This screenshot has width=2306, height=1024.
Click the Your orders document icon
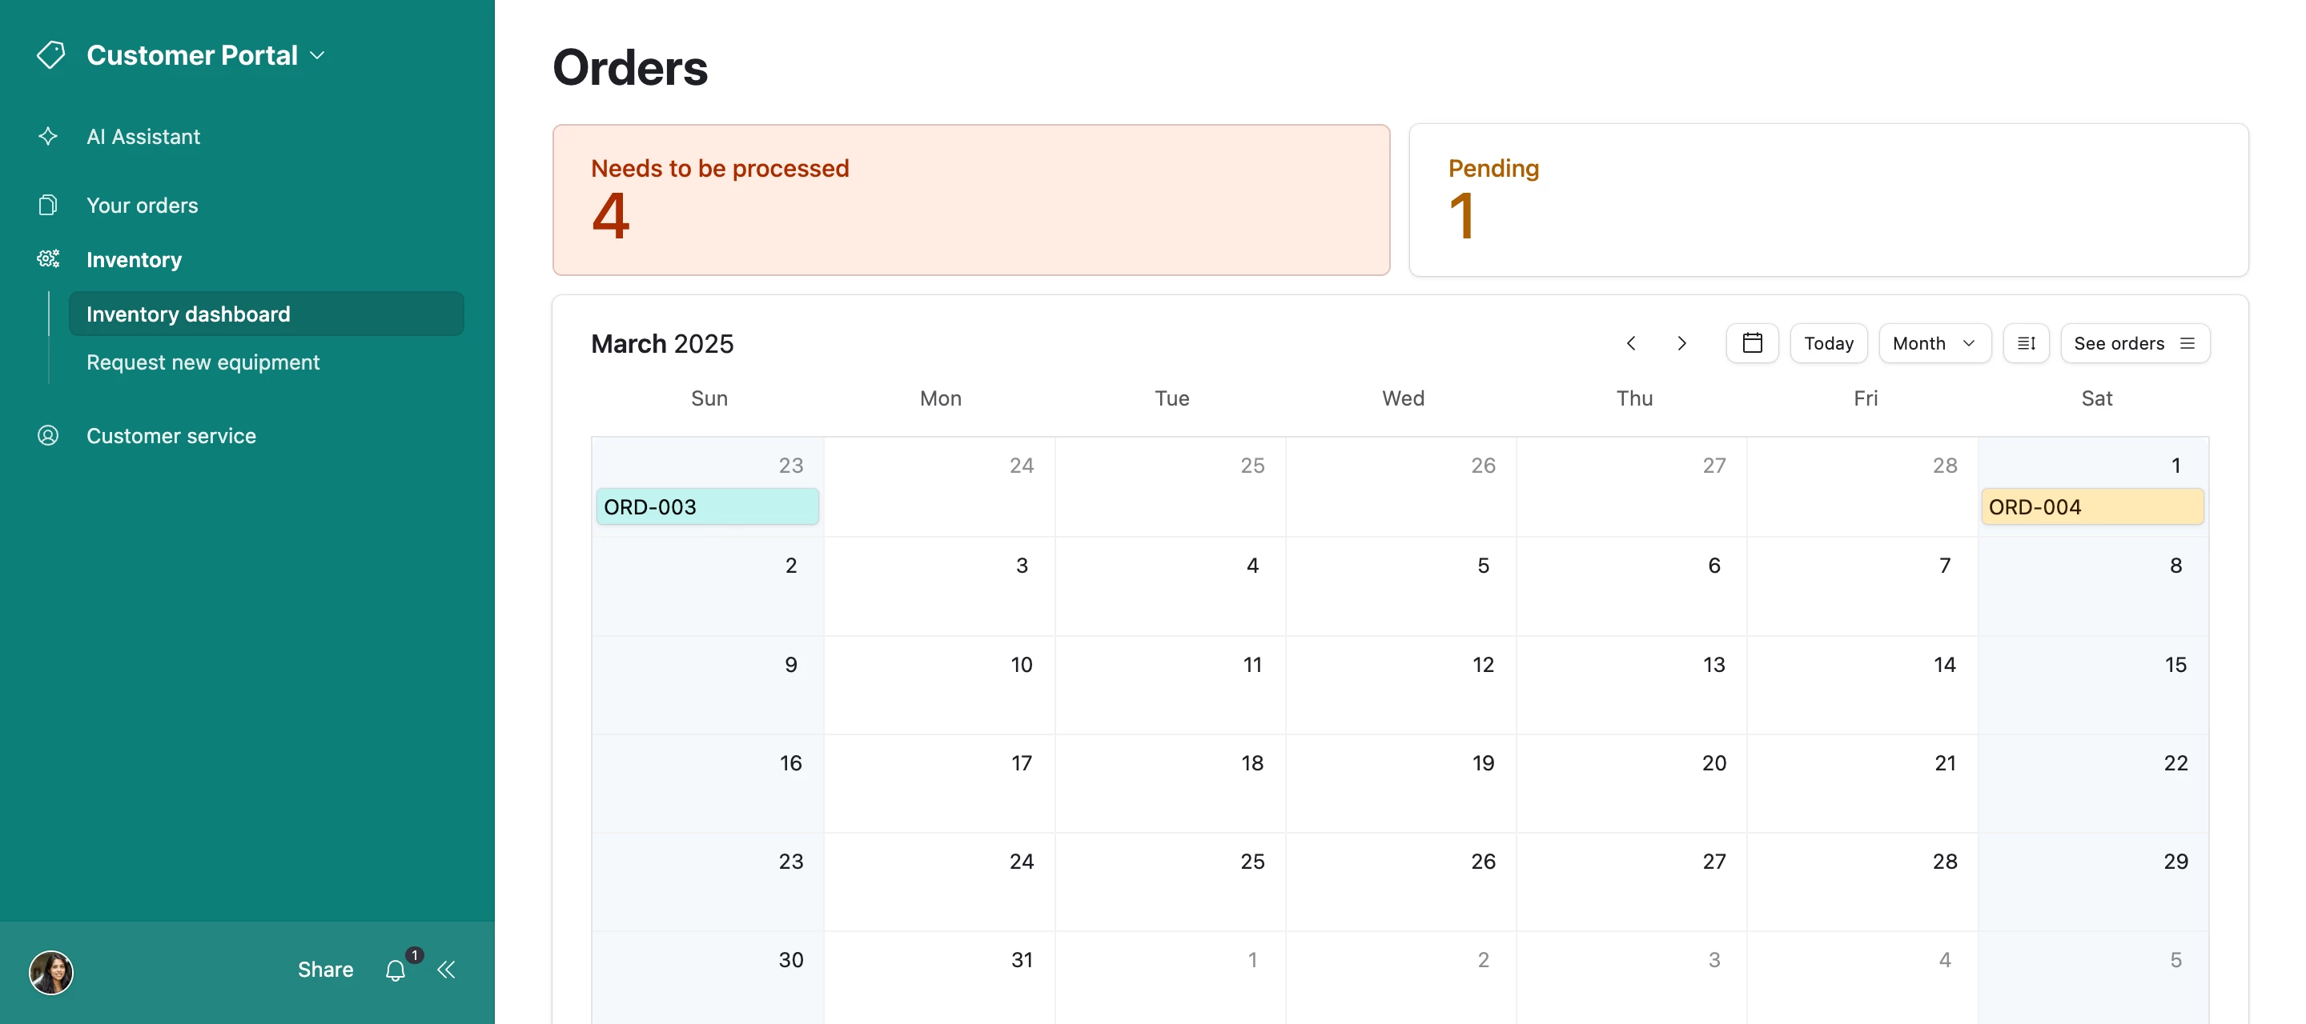point(48,205)
